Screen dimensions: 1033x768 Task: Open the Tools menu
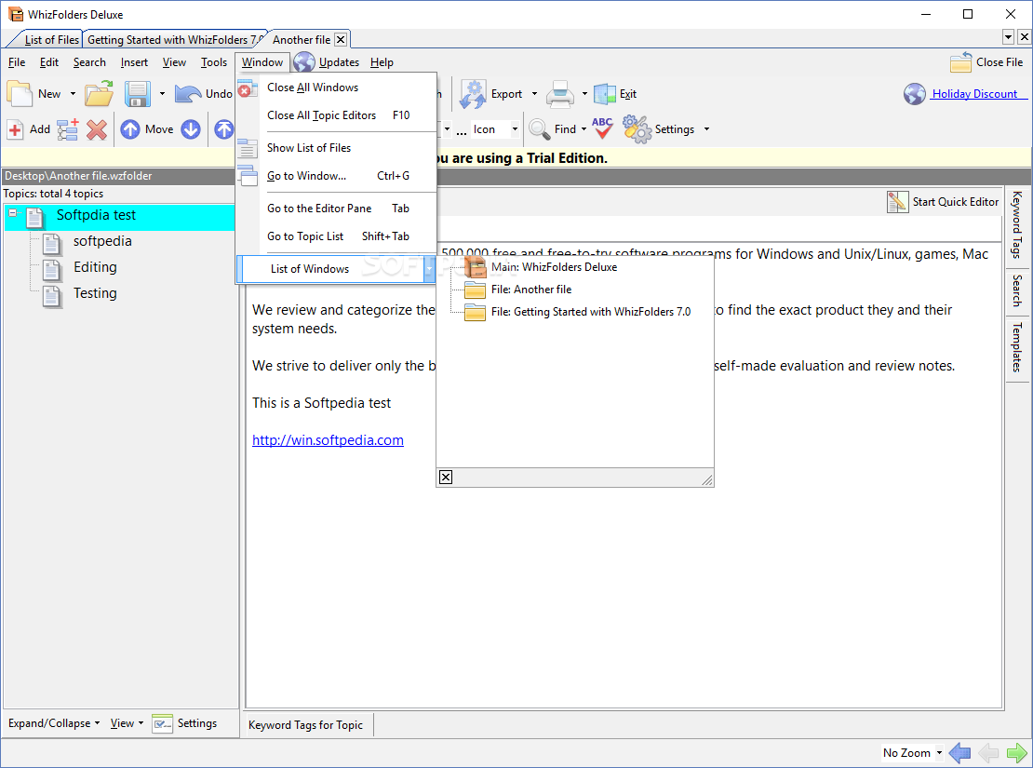213,62
